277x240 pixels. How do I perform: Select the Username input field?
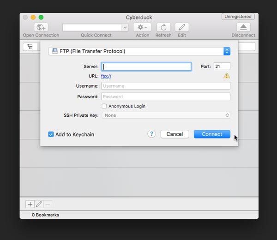(166, 86)
